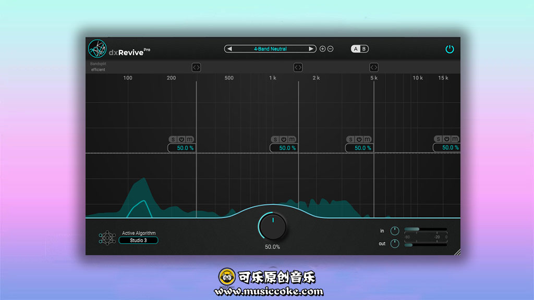
Task: Select first band split handle near 300 Hz
Action: (x=196, y=67)
